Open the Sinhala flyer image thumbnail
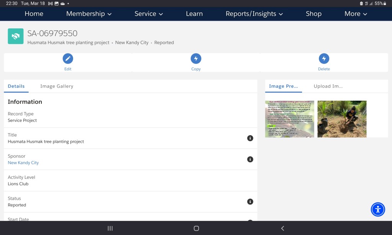This screenshot has height=235, width=392. coord(289,119)
